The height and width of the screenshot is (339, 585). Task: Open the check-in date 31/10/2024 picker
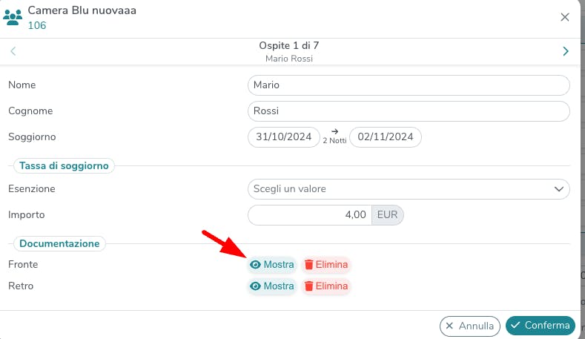pos(282,137)
